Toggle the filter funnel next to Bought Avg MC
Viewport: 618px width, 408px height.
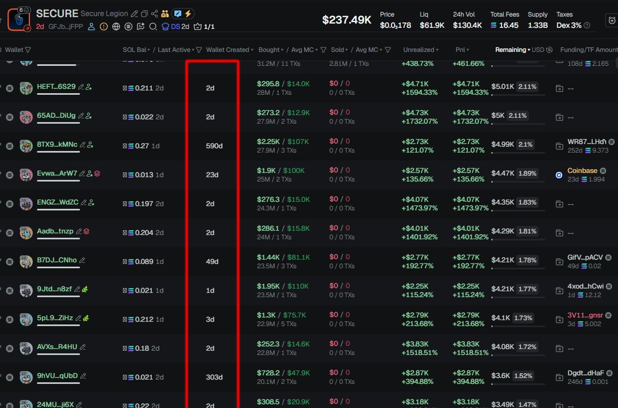tap(323, 50)
